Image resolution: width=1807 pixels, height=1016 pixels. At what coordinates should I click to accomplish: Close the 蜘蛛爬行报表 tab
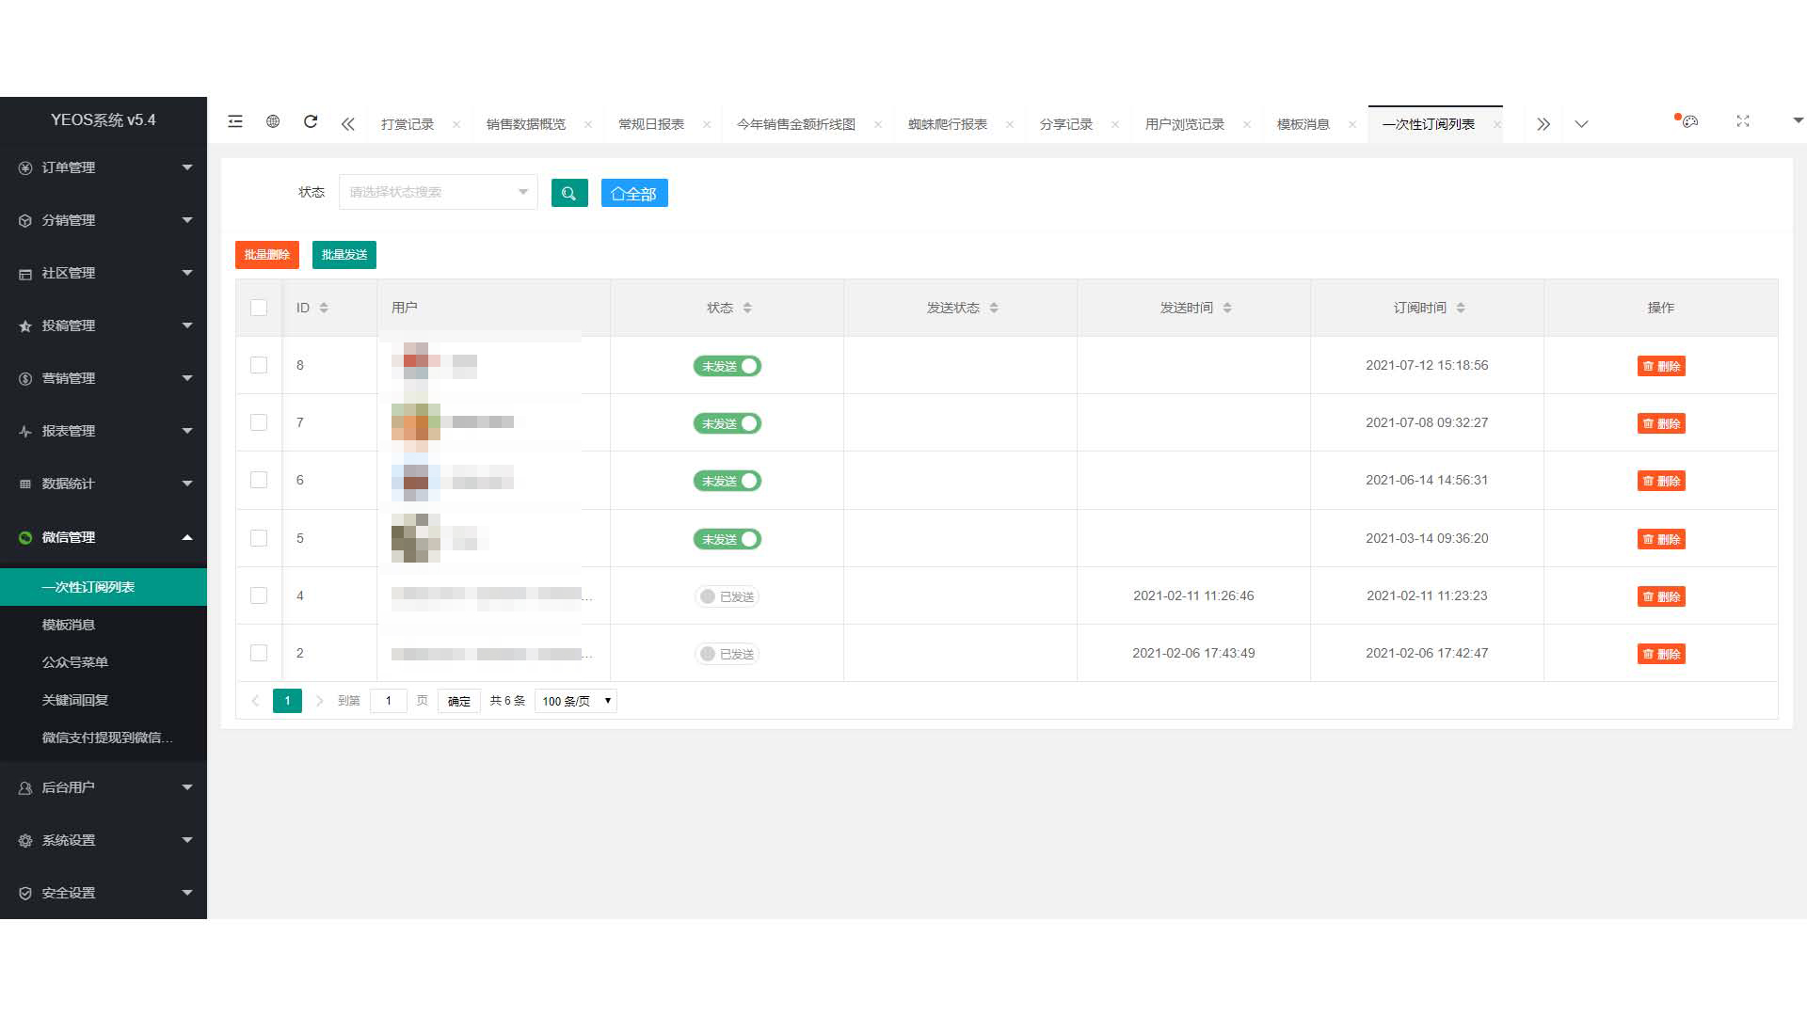point(1010,124)
